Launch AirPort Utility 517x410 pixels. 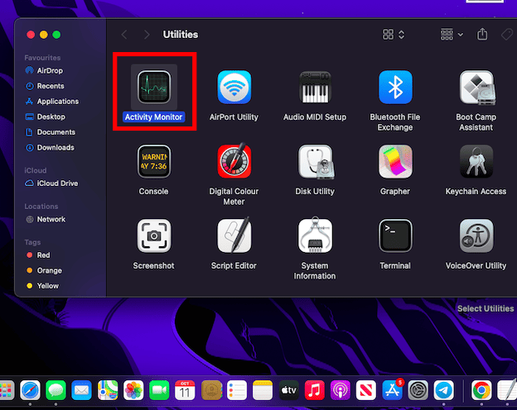(x=234, y=88)
